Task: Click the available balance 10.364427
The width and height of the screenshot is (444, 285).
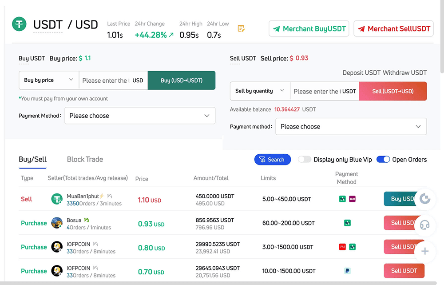Action: (287, 109)
